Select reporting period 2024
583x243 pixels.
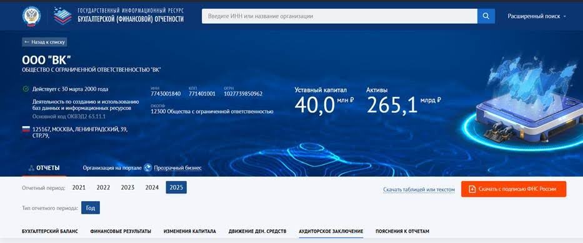click(x=152, y=187)
